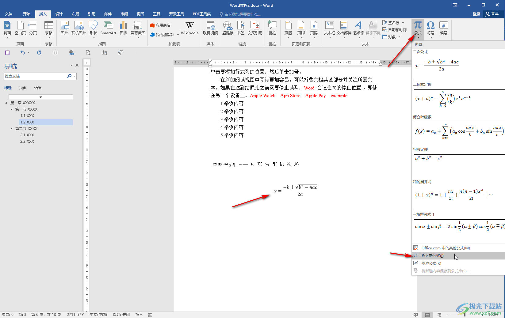
Task: Click the save icon in quick toolbar
Action: pos(7,53)
